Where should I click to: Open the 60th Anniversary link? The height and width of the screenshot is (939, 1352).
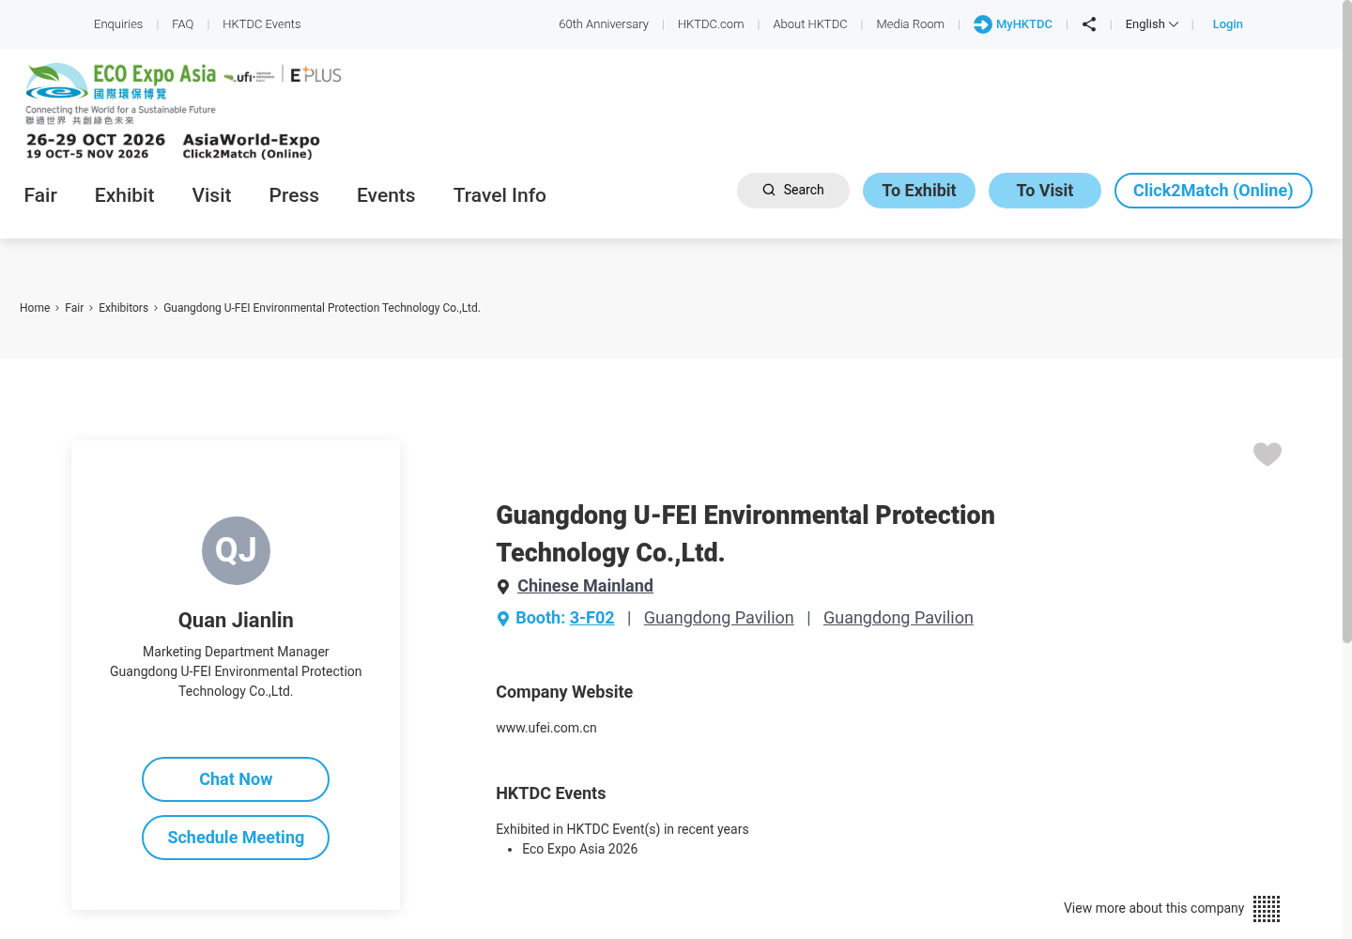click(x=604, y=24)
